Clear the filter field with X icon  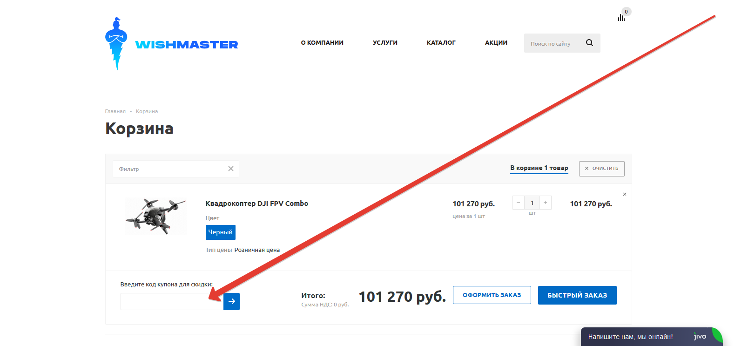(231, 169)
